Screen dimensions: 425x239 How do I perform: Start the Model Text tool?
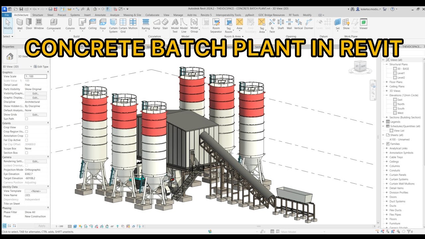[x=175, y=26]
